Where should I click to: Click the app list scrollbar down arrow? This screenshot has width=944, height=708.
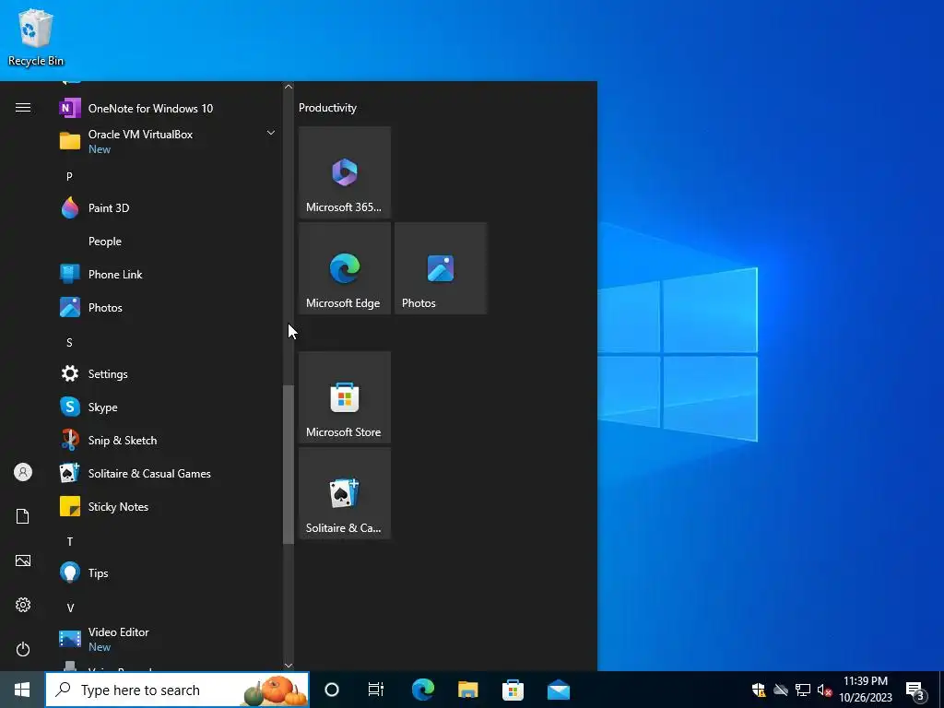[289, 666]
